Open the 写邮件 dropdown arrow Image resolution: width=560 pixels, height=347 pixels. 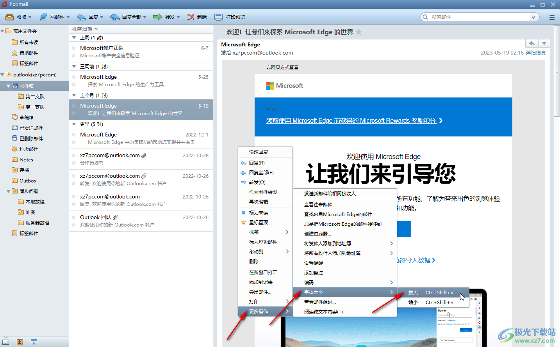[68, 17]
